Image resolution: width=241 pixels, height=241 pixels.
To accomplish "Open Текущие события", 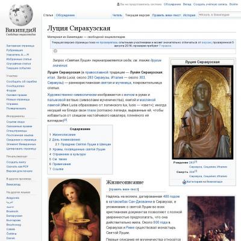I will click(19, 68).
